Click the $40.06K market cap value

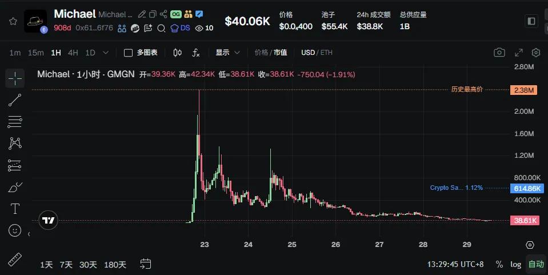pos(247,21)
